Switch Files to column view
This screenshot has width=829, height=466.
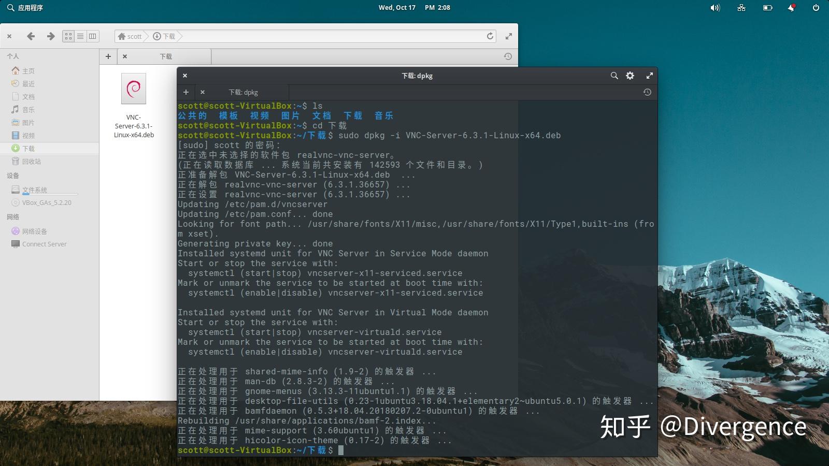[x=92, y=36]
